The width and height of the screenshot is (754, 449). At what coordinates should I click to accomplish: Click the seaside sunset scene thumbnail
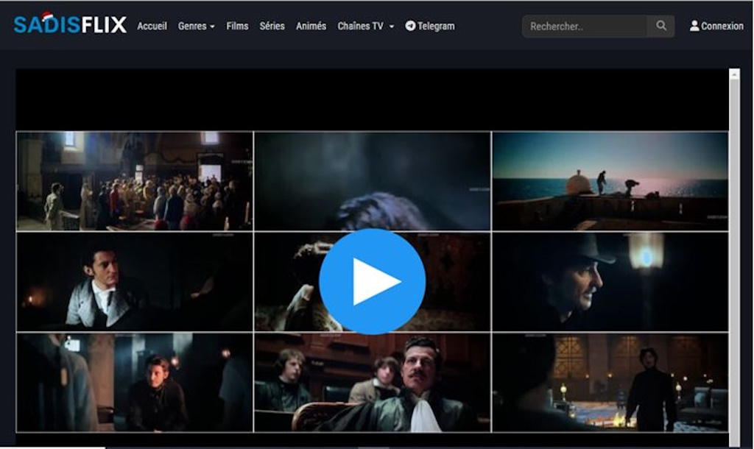[x=610, y=181]
